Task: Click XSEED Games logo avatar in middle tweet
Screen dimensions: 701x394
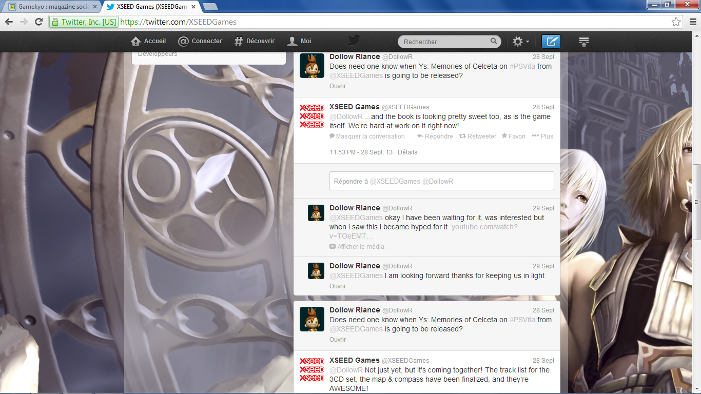Action: 312,116
